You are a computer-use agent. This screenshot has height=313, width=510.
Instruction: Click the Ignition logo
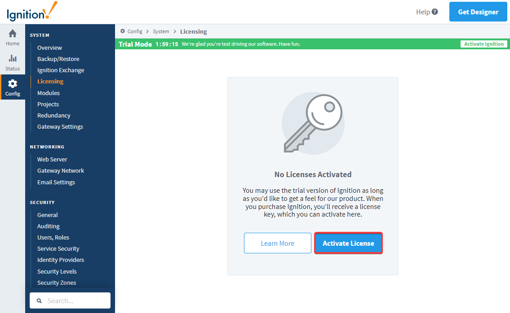point(32,12)
